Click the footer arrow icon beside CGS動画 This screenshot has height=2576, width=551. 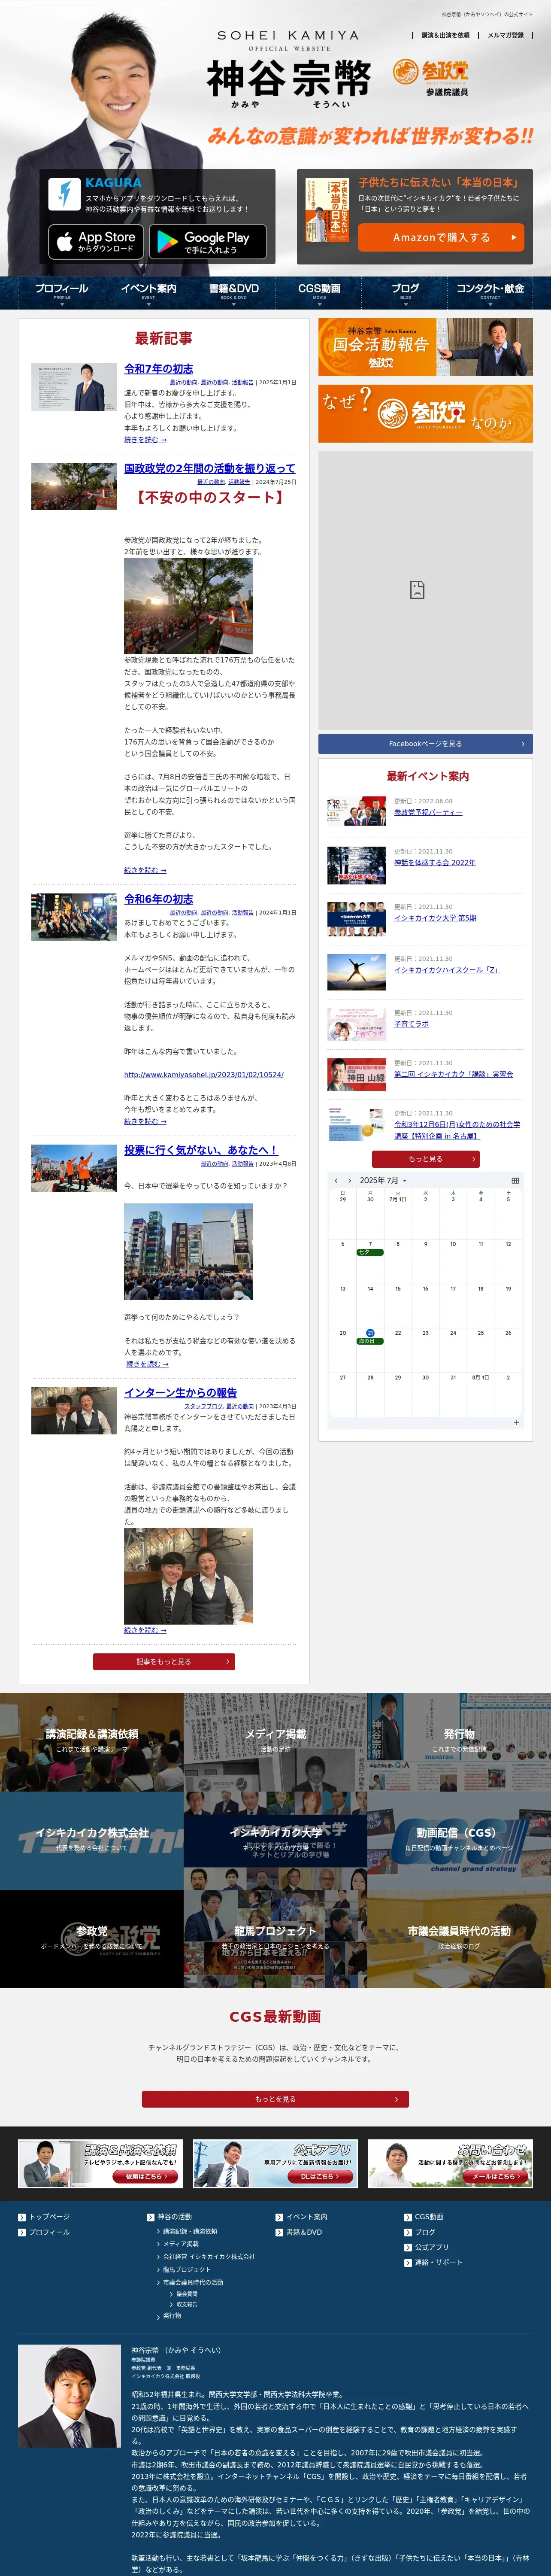(x=408, y=2217)
